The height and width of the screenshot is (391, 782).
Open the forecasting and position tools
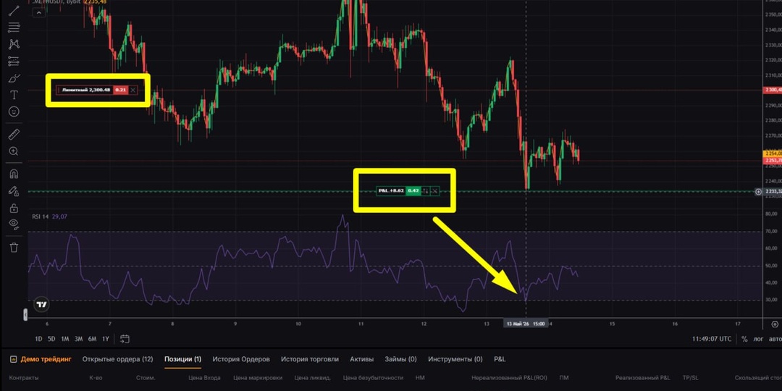click(14, 61)
